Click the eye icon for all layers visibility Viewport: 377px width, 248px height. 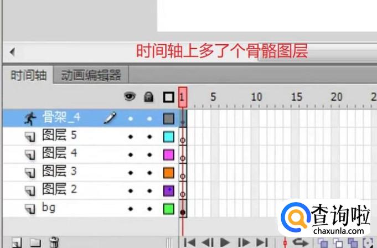(130, 97)
